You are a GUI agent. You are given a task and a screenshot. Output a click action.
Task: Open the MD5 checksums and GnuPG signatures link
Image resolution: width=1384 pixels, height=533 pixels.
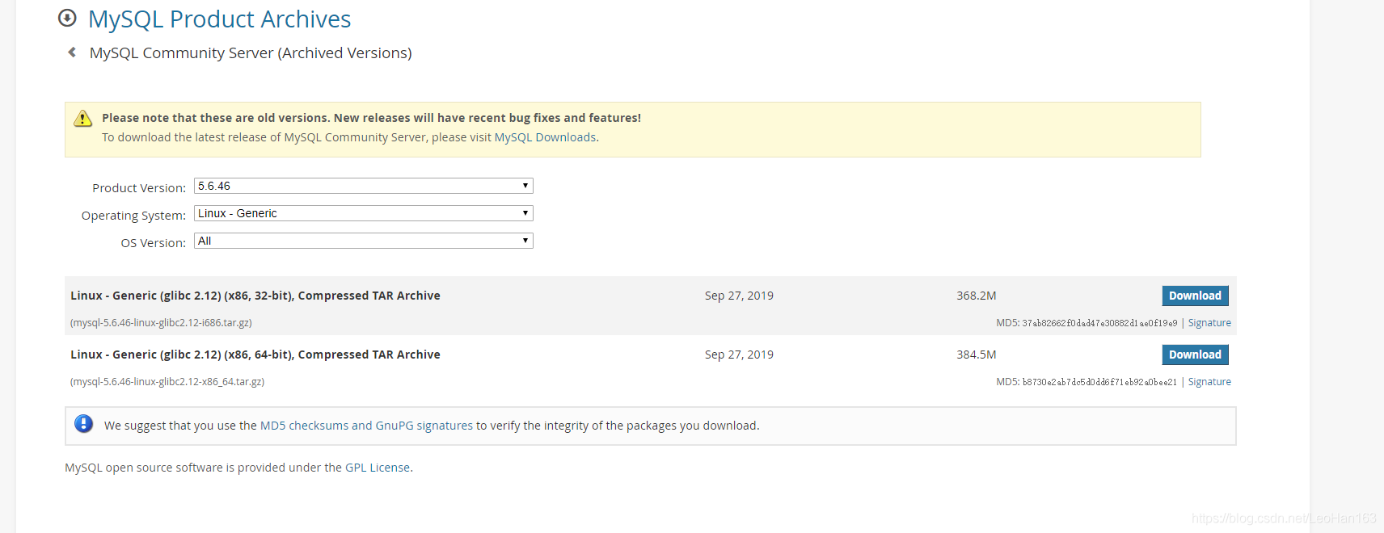tap(366, 426)
